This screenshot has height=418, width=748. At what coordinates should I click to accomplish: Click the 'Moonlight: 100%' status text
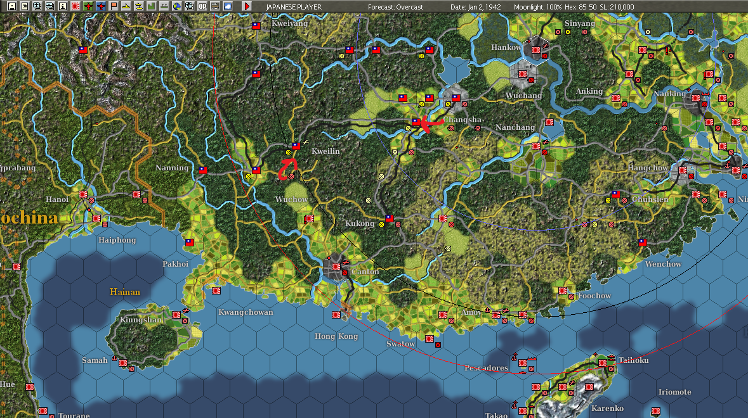pyautogui.click(x=538, y=7)
